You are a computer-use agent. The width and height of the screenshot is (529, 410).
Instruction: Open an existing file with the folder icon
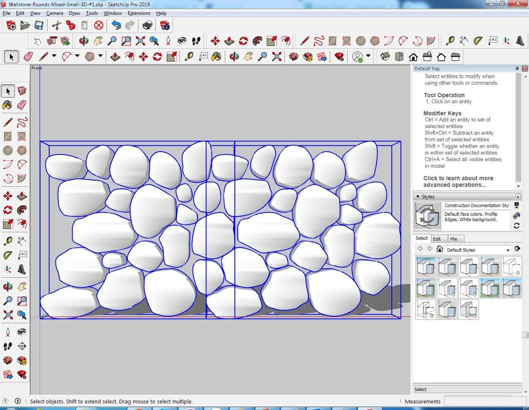[x=25, y=26]
